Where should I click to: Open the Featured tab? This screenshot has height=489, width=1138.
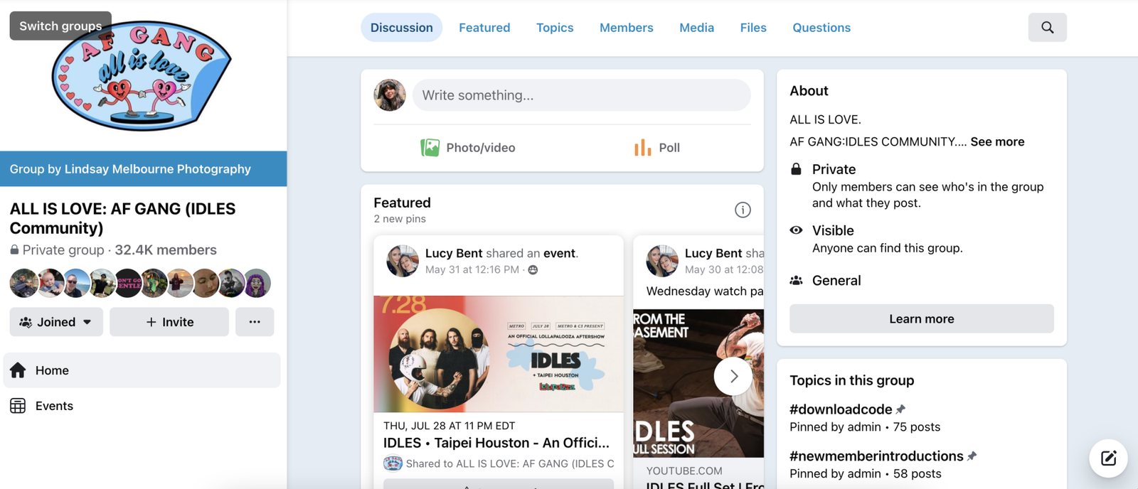point(484,28)
